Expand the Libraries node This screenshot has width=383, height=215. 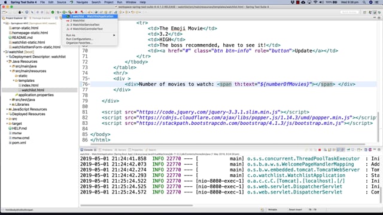click(x=10, y=105)
